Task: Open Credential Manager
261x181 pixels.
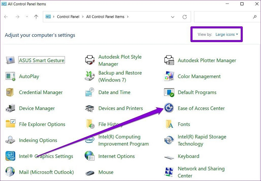Action: 41,92
